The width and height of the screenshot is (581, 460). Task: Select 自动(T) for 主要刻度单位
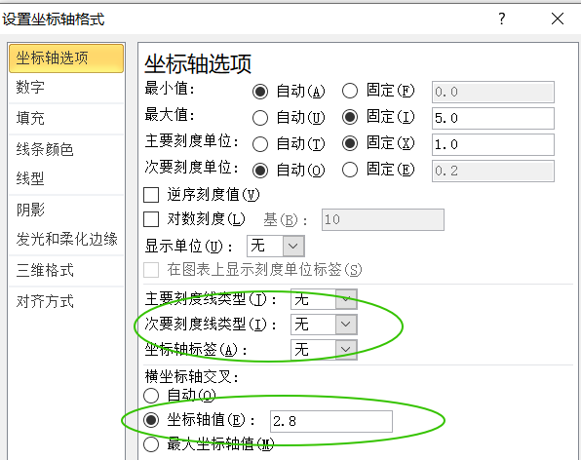click(x=259, y=144)
